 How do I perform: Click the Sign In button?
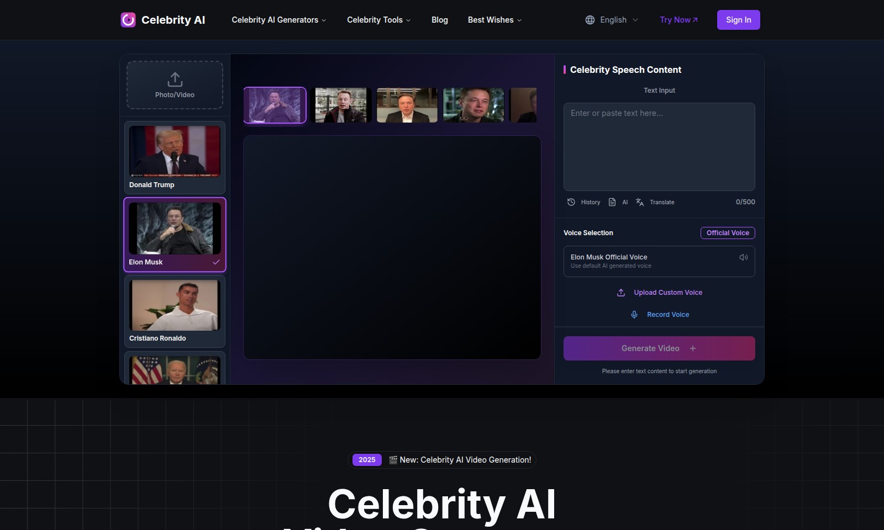(x=739, y=20)
